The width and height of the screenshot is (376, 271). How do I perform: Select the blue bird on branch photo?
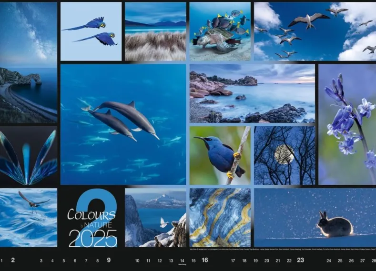coord(220,156)
